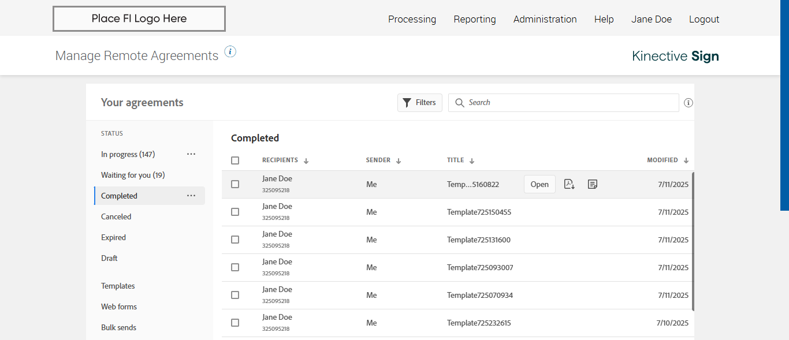Select checkbox for Template725232615 row
This screenshot has height=340, width=789.
tap(235, 323)
